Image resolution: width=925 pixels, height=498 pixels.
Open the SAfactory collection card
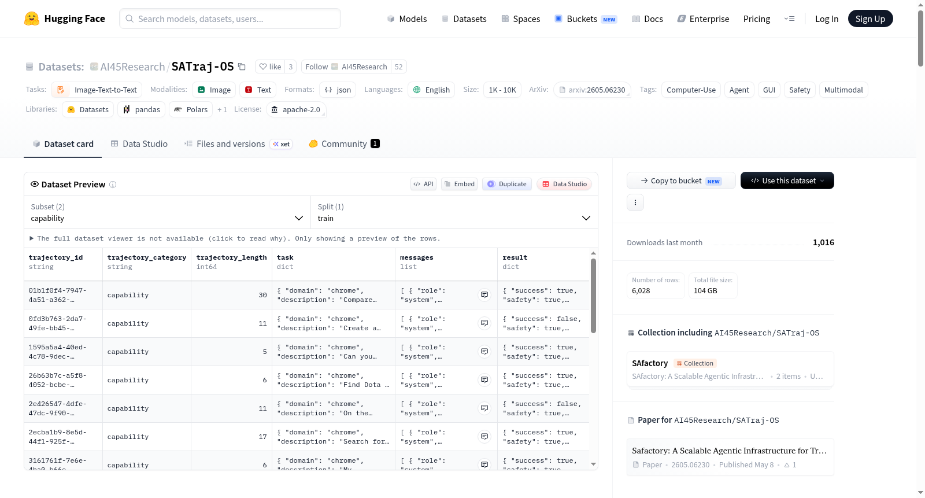(x=730, y=369)
